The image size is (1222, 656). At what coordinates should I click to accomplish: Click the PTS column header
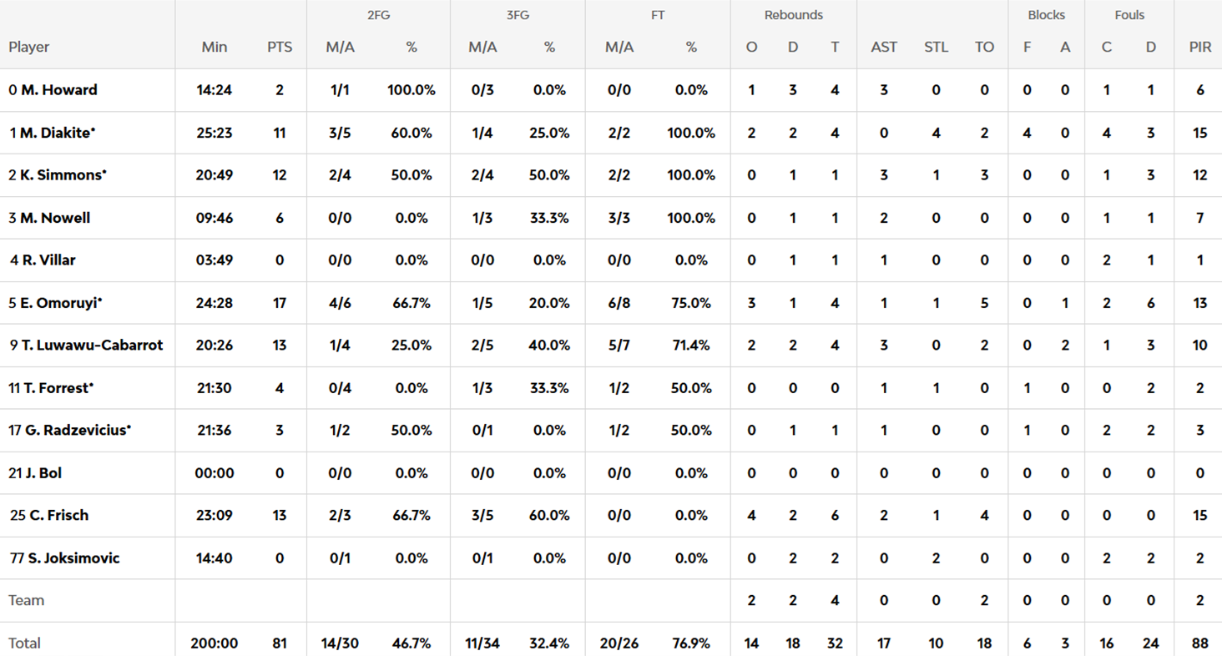(x=280, y=48)
